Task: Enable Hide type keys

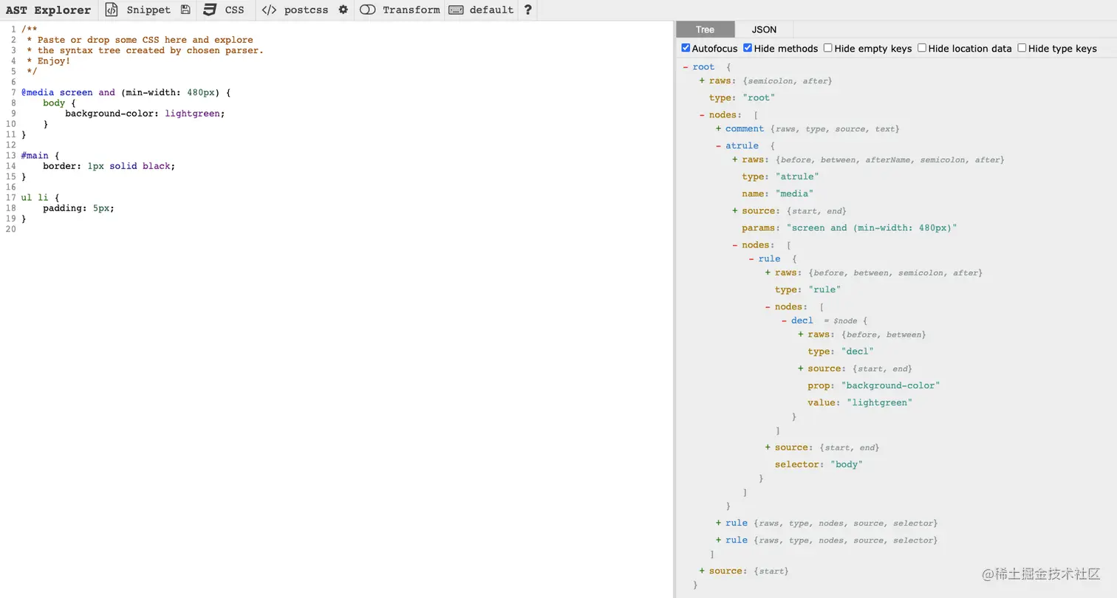Action: point(1022,48)
